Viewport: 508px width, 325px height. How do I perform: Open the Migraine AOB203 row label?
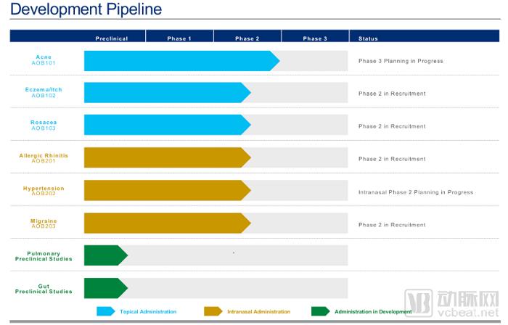pos(44,223)
